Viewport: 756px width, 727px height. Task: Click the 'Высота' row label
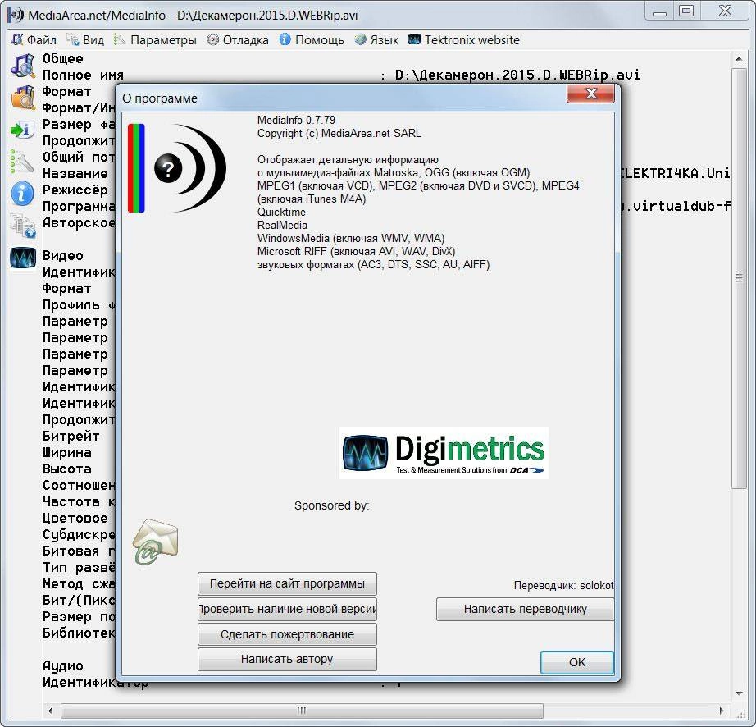point(67,469)
